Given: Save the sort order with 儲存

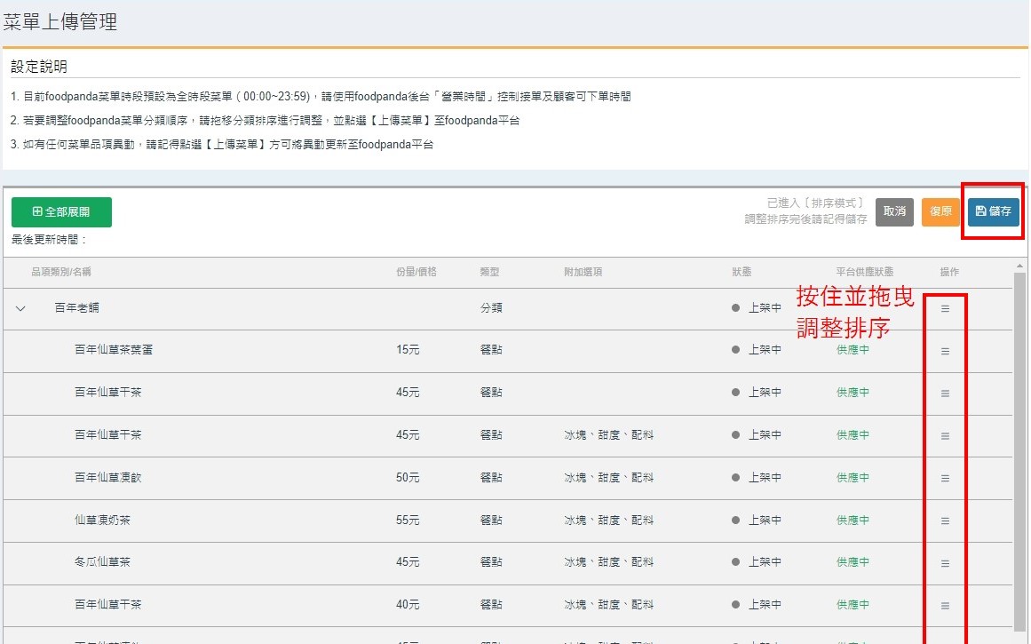Looking at the screenshot, I should (x=993, y=211).
